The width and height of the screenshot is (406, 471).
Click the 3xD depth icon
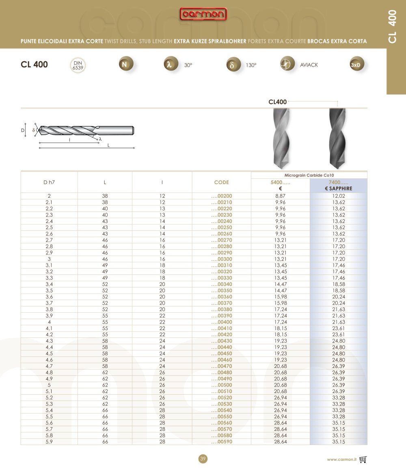pos(357,64)
